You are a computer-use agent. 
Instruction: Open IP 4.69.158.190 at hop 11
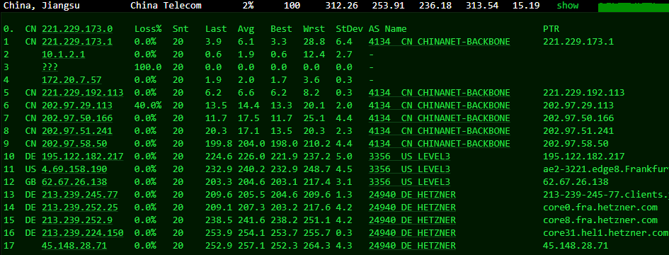coord(74,169)
